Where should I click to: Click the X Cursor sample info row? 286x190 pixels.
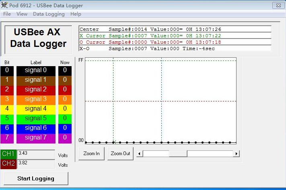175,36
